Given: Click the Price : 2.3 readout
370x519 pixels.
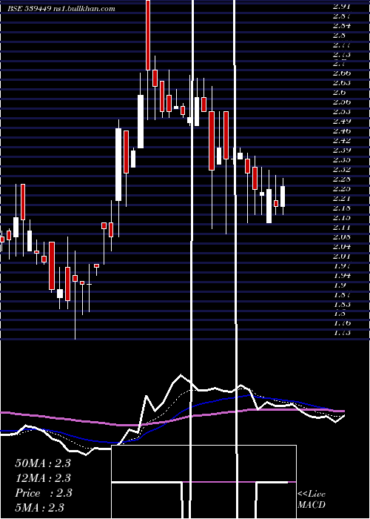Looking at the screenshot, I should point(43,493).
